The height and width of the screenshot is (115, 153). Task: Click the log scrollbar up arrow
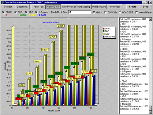click(150, 19)
